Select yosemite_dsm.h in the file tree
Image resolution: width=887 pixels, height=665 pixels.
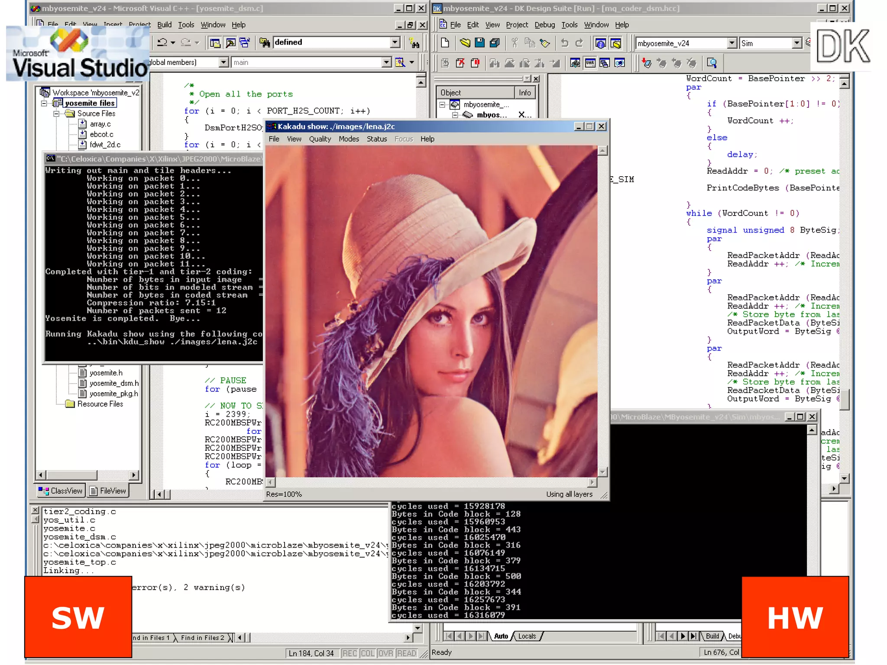pyautogui.click(x=114, y=383)
